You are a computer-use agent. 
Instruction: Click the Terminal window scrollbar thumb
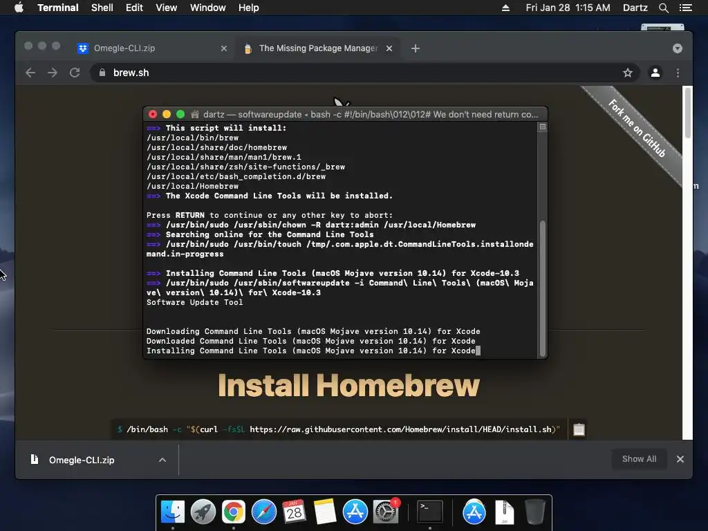pyautogui.click(x=543, y=288)
